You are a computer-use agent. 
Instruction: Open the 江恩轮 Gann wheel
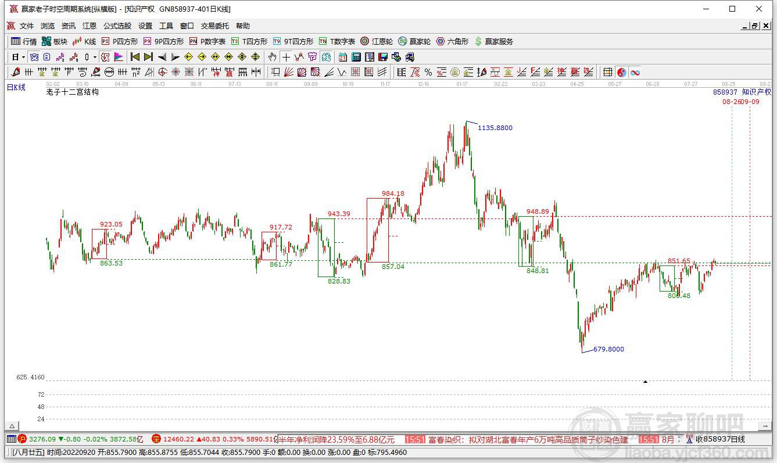pyautogui.click(x=377, y=41)
